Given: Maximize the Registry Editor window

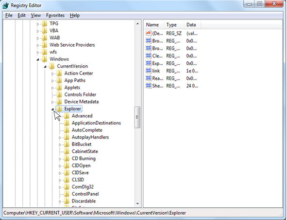Looking at the screenshot, I should pyautogui.click(x=259, y=4).
